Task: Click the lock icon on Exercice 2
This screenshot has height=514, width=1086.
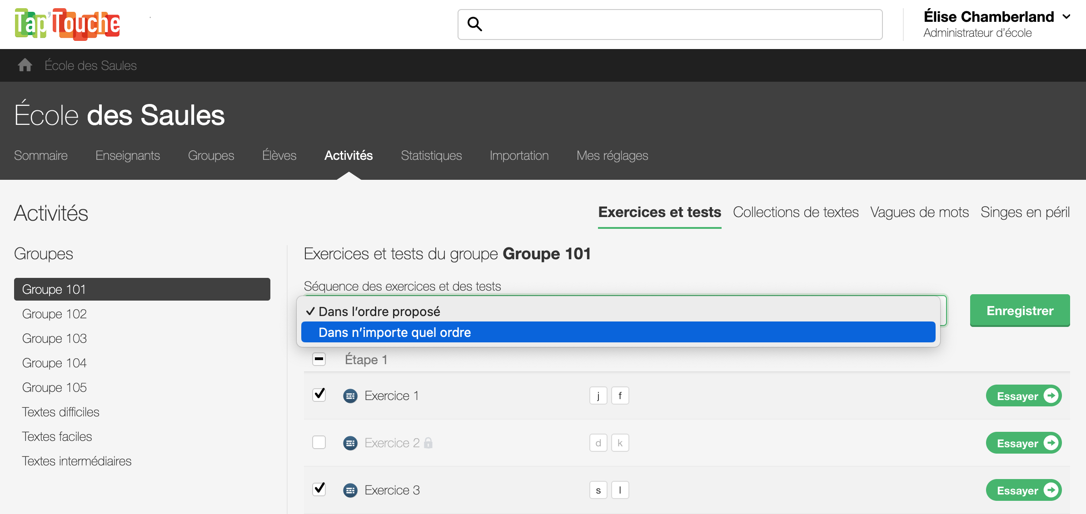Action: (429, 443)
